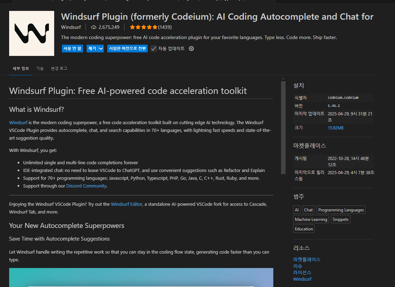
Task: Click the install count cloud download icon
Action: click(94, 27)
